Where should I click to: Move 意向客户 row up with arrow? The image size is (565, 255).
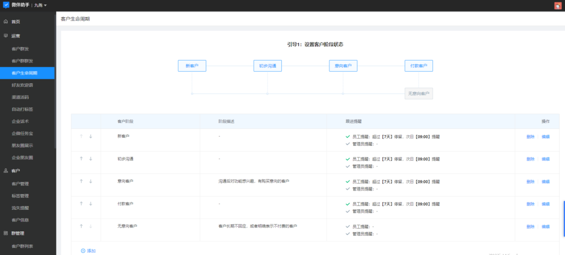coord(82,181)
